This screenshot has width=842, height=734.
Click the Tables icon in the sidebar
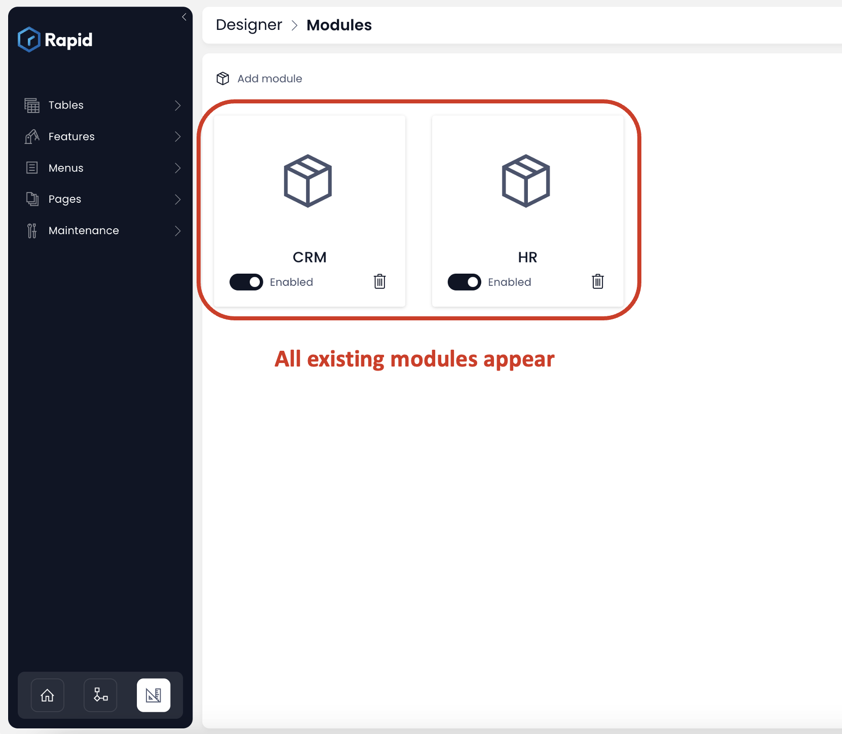point(32,105)
